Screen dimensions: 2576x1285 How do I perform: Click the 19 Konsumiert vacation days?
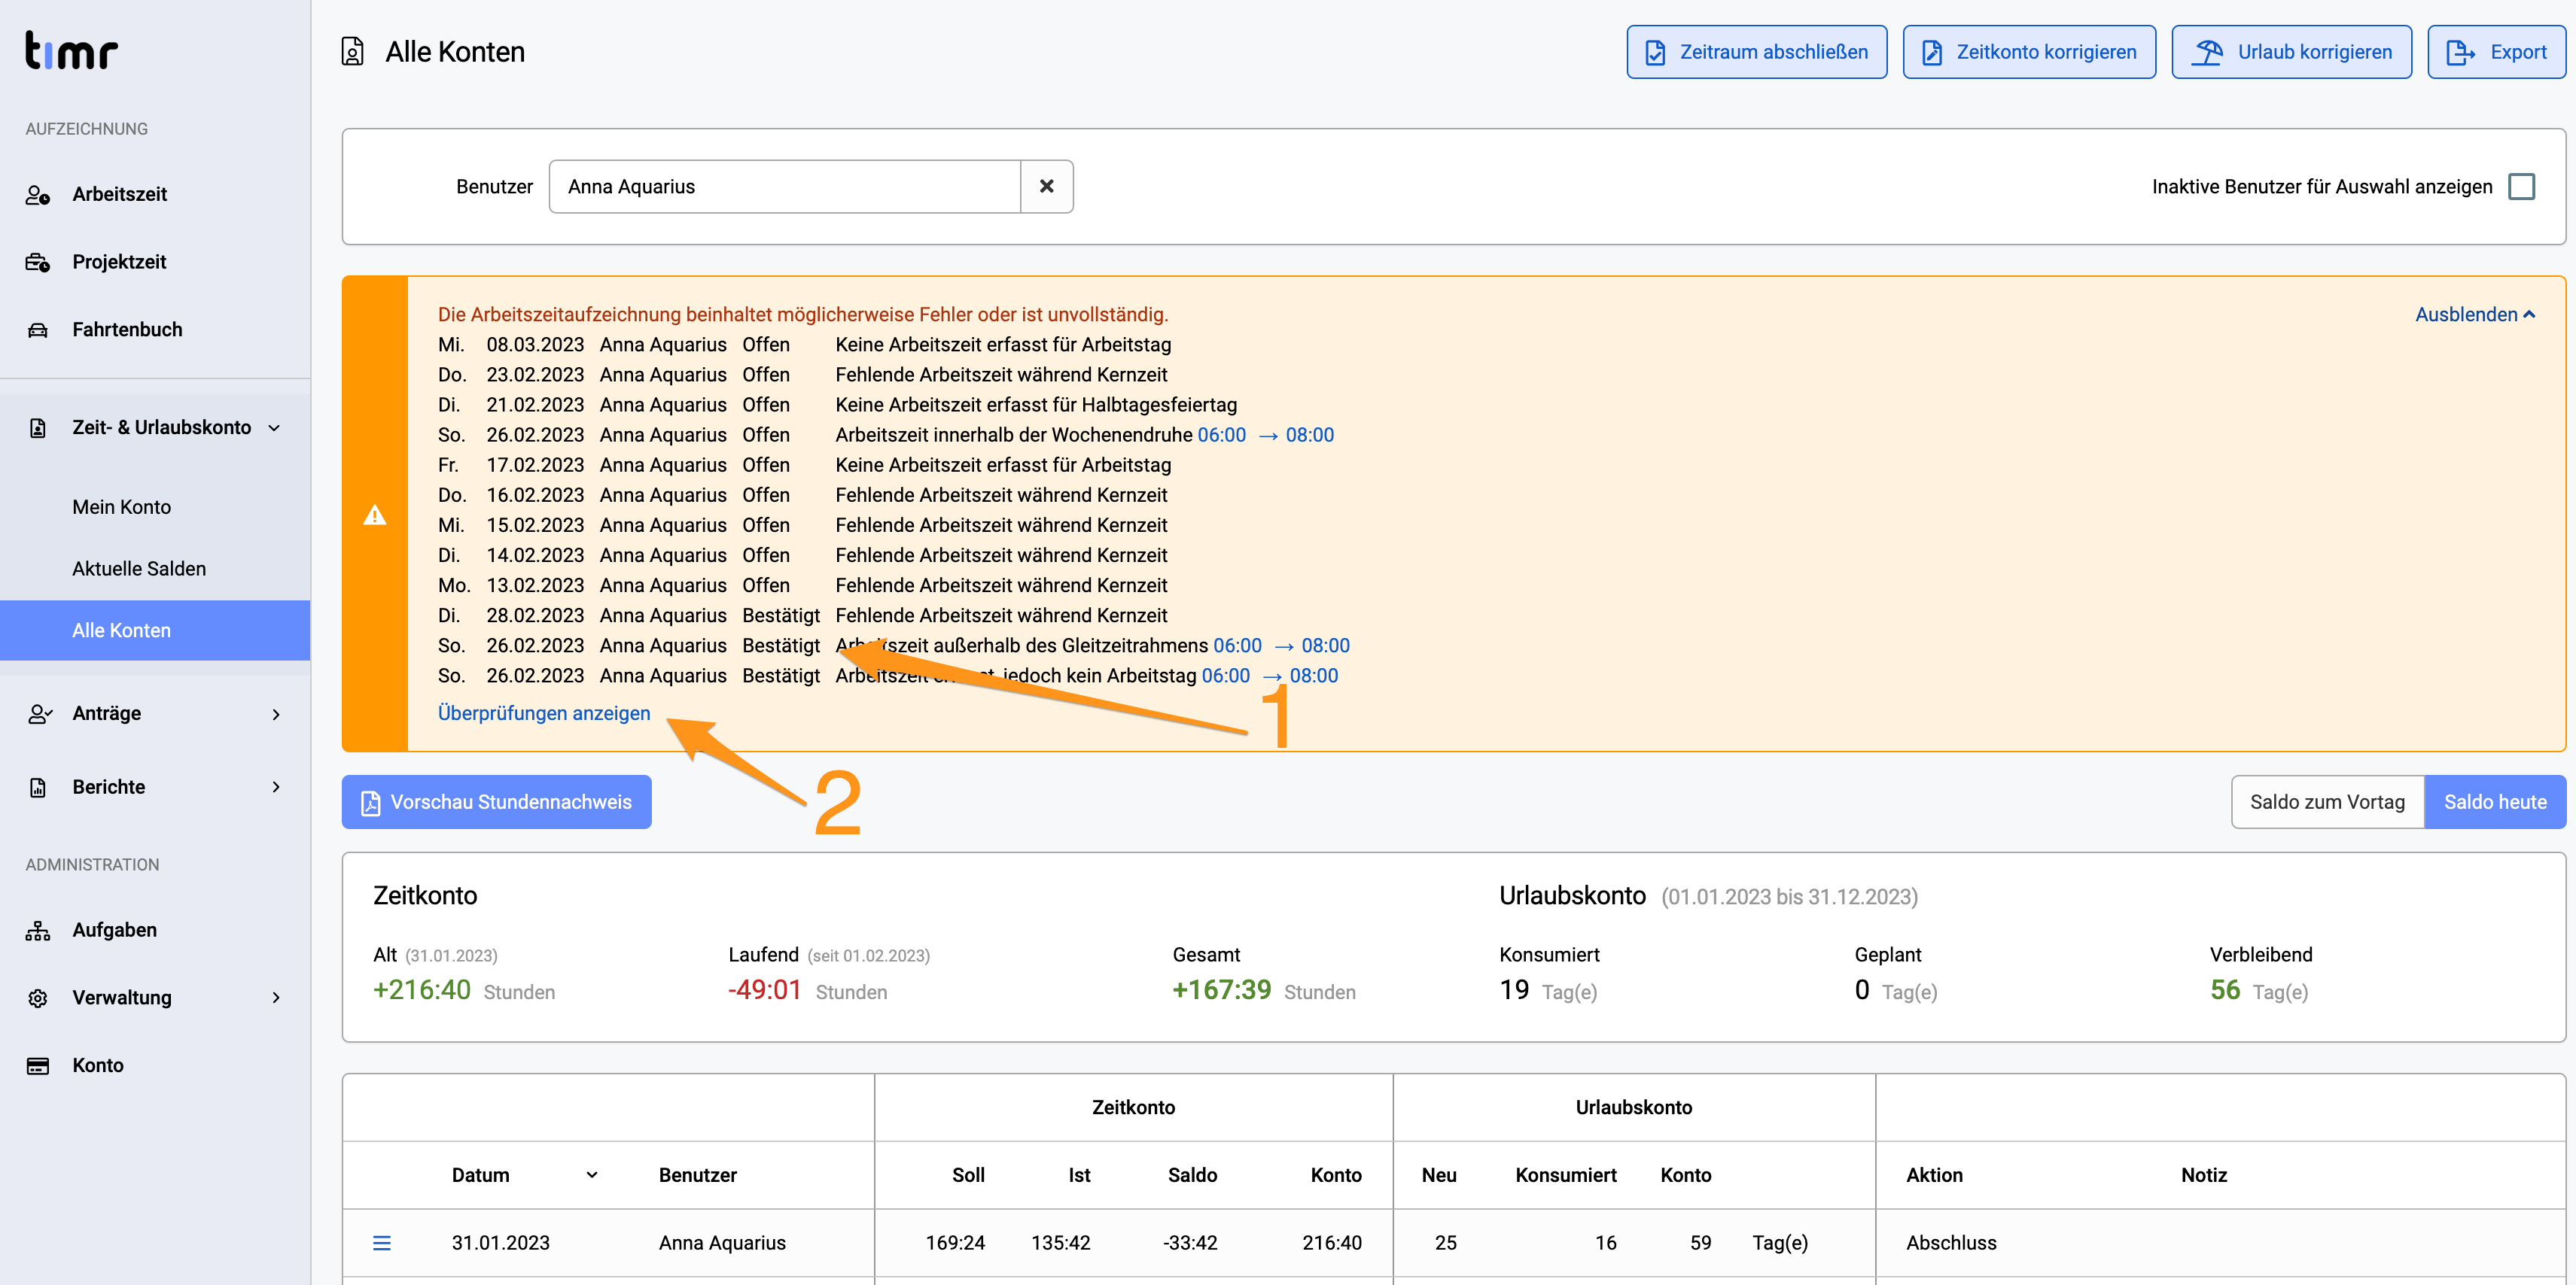click(1514, 989)
